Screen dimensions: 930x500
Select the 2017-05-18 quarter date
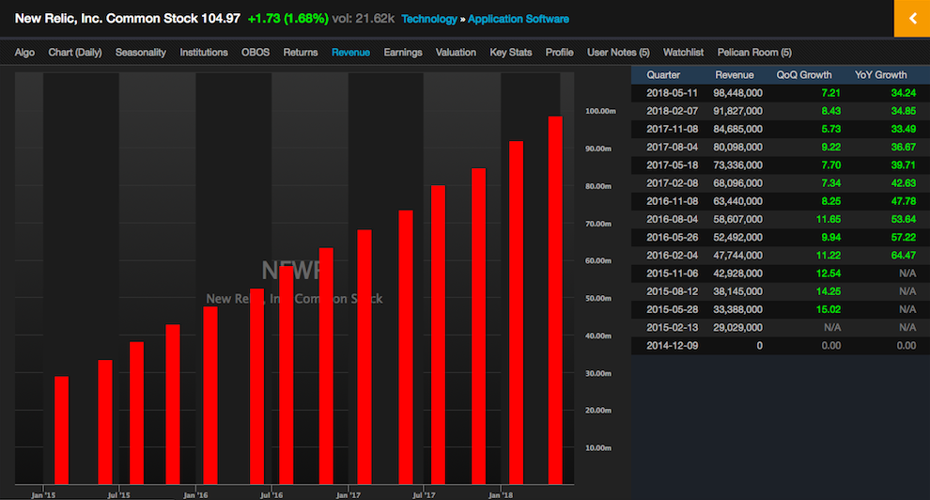pyautogui.click(x=672, y=164)
